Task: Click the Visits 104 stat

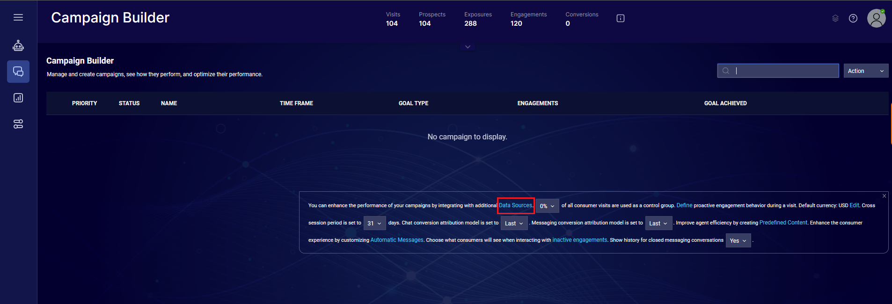Action: pos(393,19)
